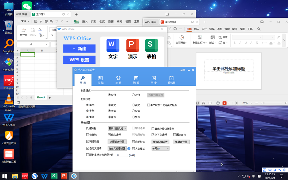Uncheck 动态调频 checkbox
Screen dimensions: 288x180
pyautogui.click(x=109, y=135)
